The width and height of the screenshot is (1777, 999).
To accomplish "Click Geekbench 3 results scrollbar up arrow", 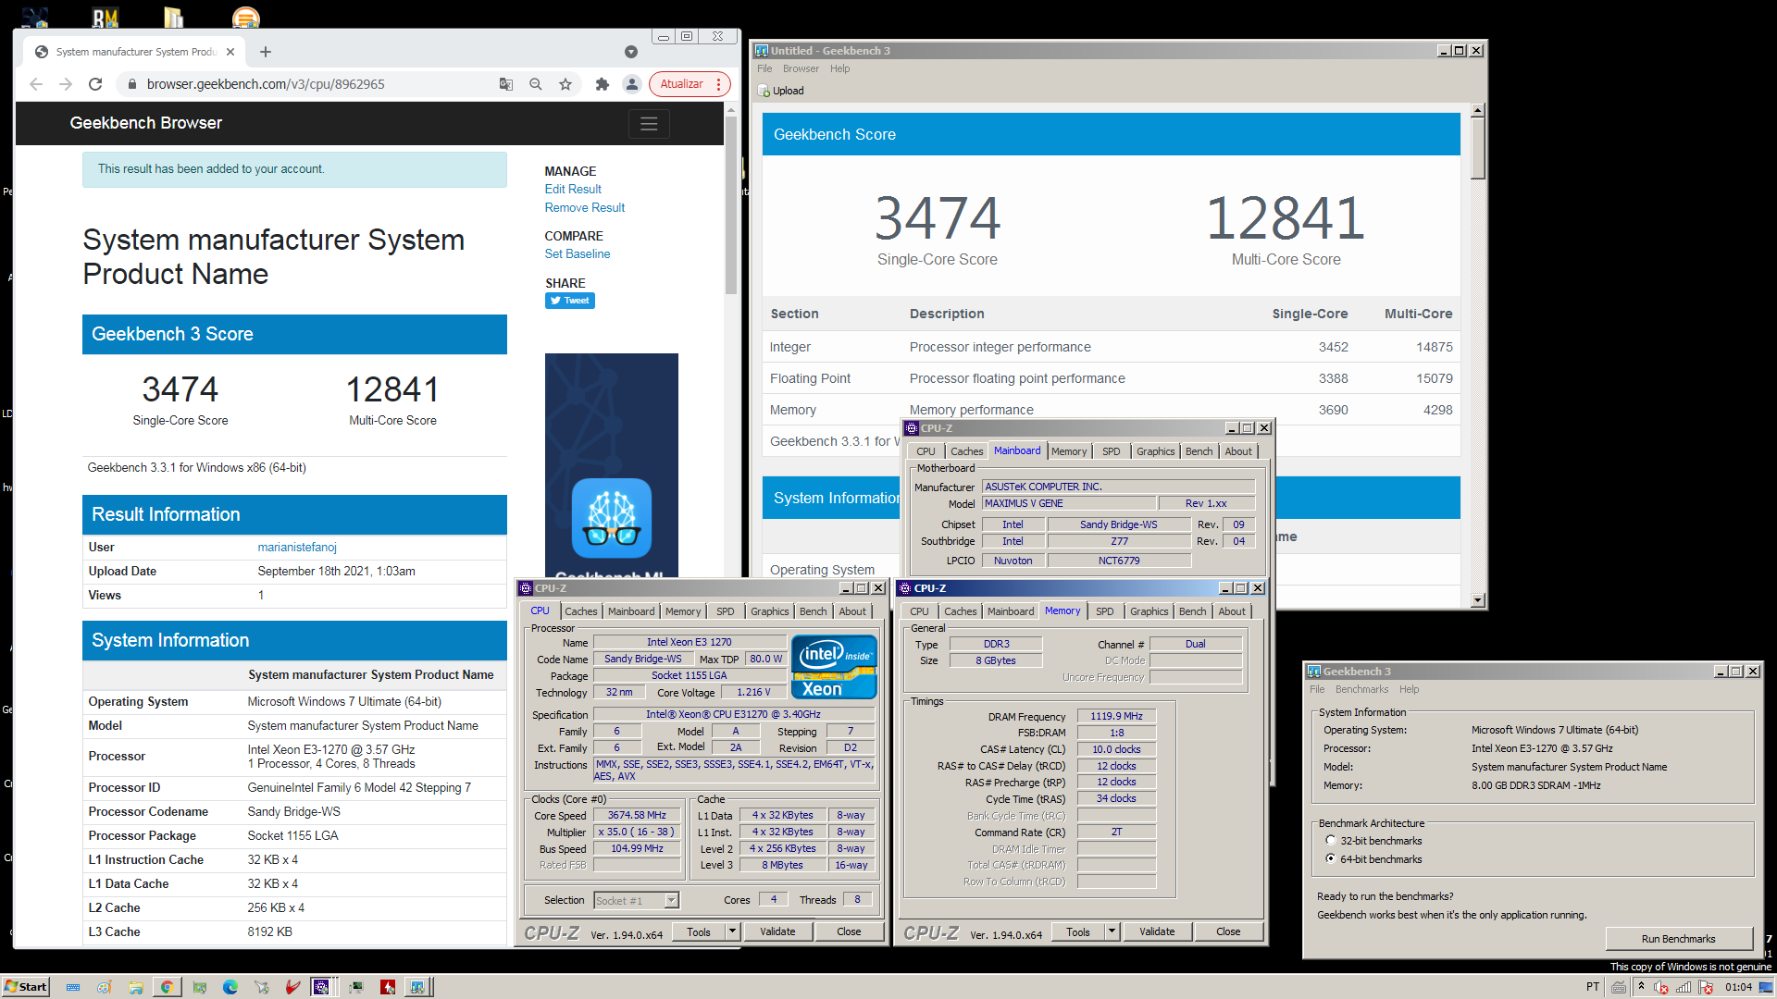I will (1477, 110).
